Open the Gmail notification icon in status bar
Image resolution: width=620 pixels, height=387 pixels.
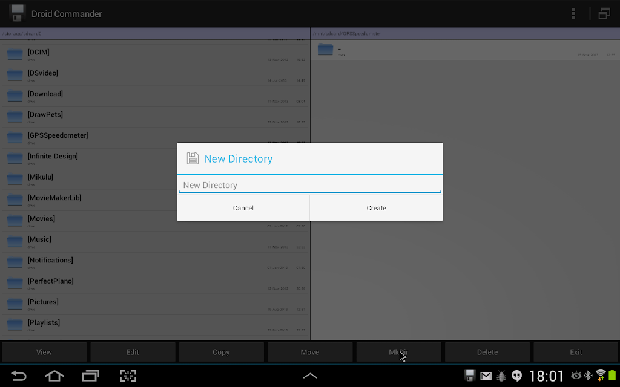tap(486, 376)
